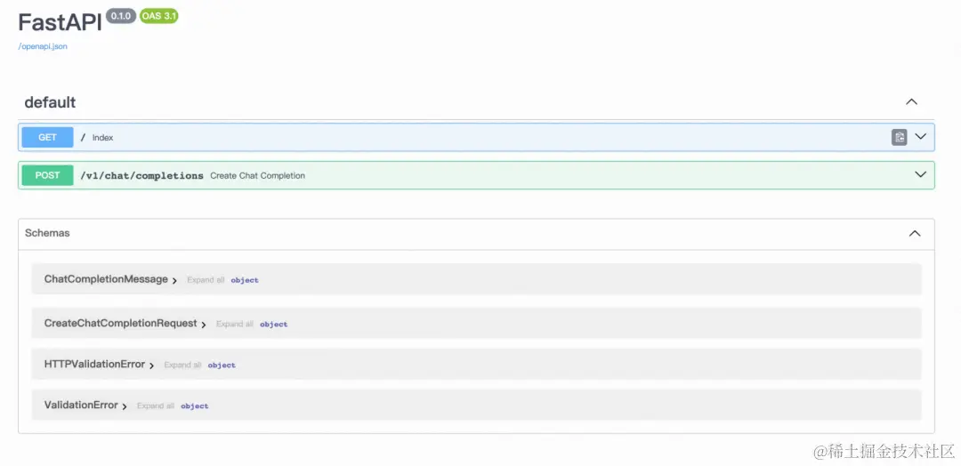Click the object type label of ChatCompletionMessage

[245, 280]
